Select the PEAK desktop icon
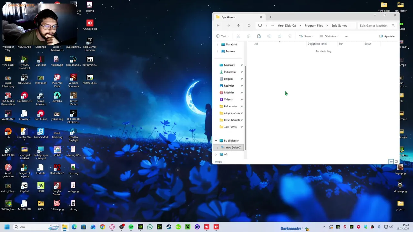This screenshot has height=232, width=413. pyautogui.click(x=57, y=151)
